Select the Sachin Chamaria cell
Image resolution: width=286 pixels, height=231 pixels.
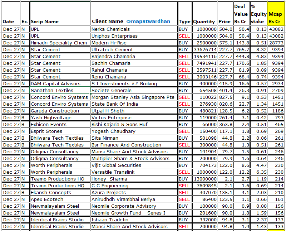[134, 63]
